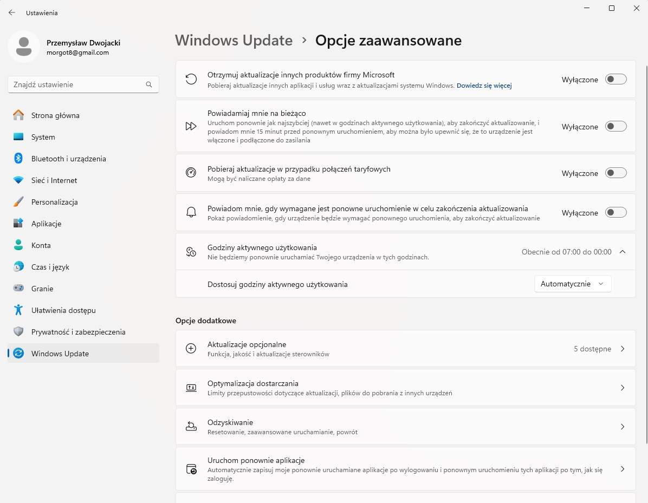
Task: Enable restart required notification toggle
Action: click(615, 213)
